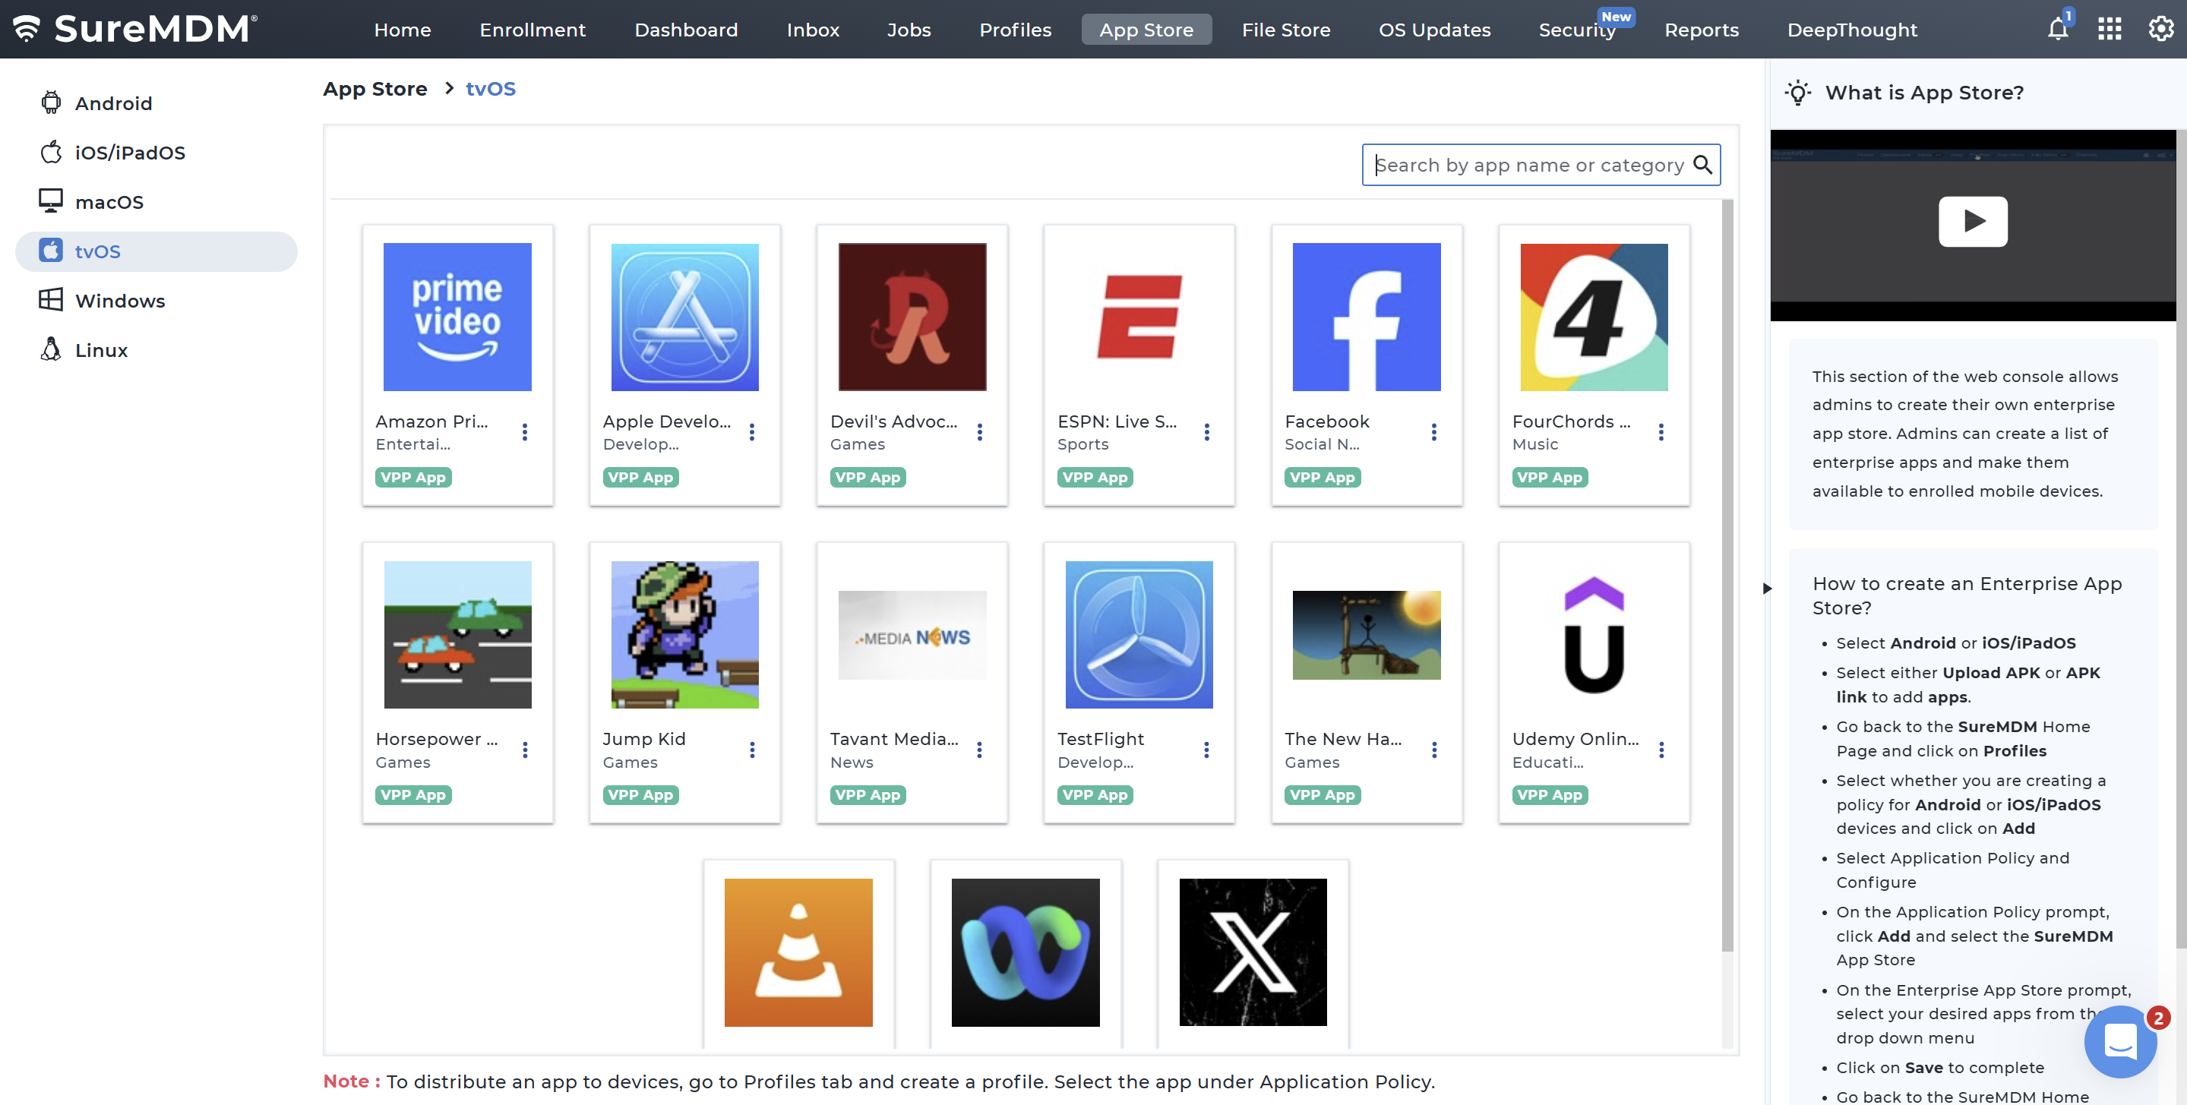This screenshot has height=1105, width=2187.
Task: Open TestFlight app icon
Action: pos(1139,634)
